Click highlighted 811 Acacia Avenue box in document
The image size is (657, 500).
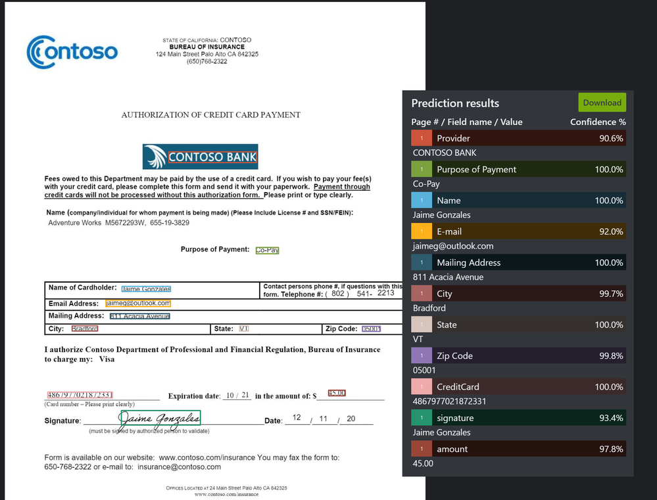click(x=139, y=316)
